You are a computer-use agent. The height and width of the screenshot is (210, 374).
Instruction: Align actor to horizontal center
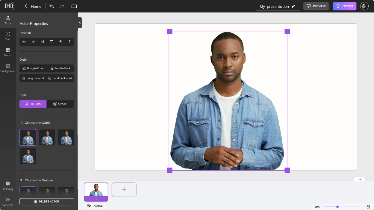point(33,42)
